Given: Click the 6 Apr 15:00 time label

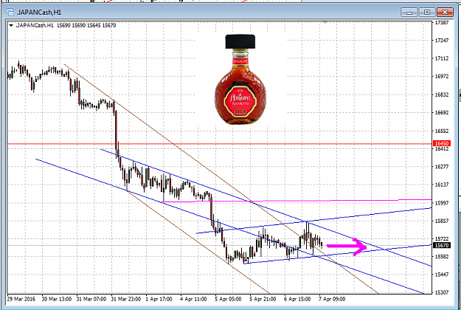Looking at the screenshot, I should point(297,299).
